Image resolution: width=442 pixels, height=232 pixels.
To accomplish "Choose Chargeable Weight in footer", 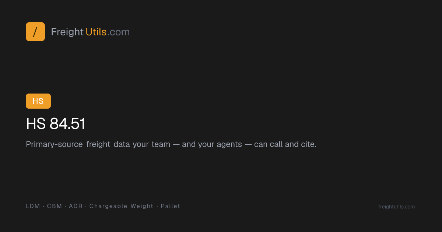I will click(x=122, y=206).
